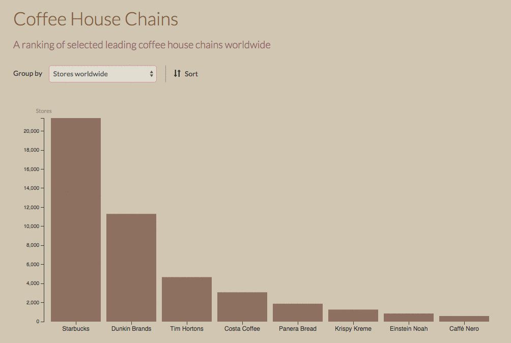This screenshot has width=511, height=343.
Task: Select the Einstein Noah bar
Action: pos(409,318)
